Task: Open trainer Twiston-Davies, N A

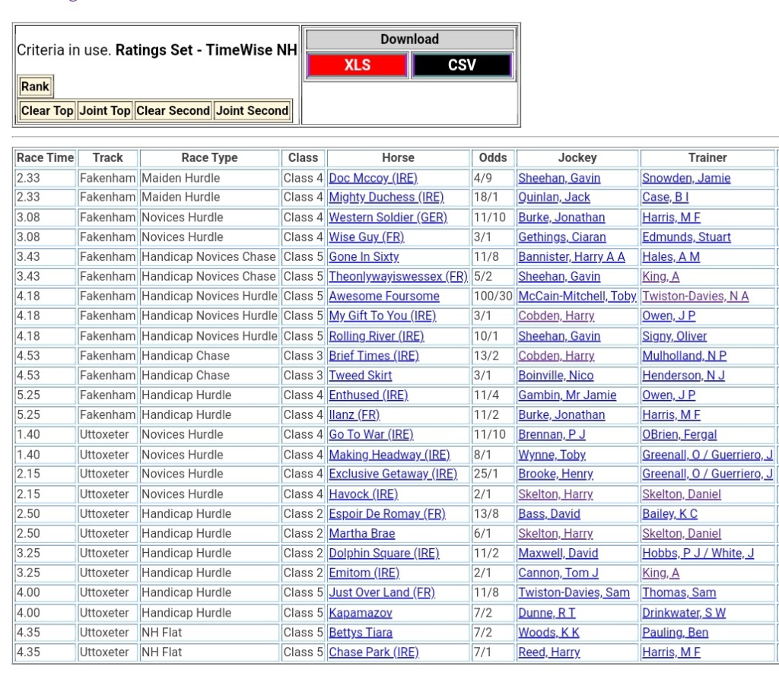Action: click(x=695, y=297)
